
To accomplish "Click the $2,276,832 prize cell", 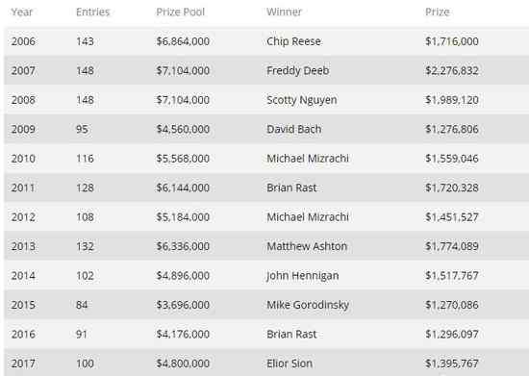I will click(451, 71).
